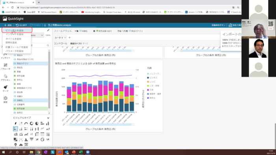Reload the browser page
This screenshot has height=155, width=276.
point(12,7)
